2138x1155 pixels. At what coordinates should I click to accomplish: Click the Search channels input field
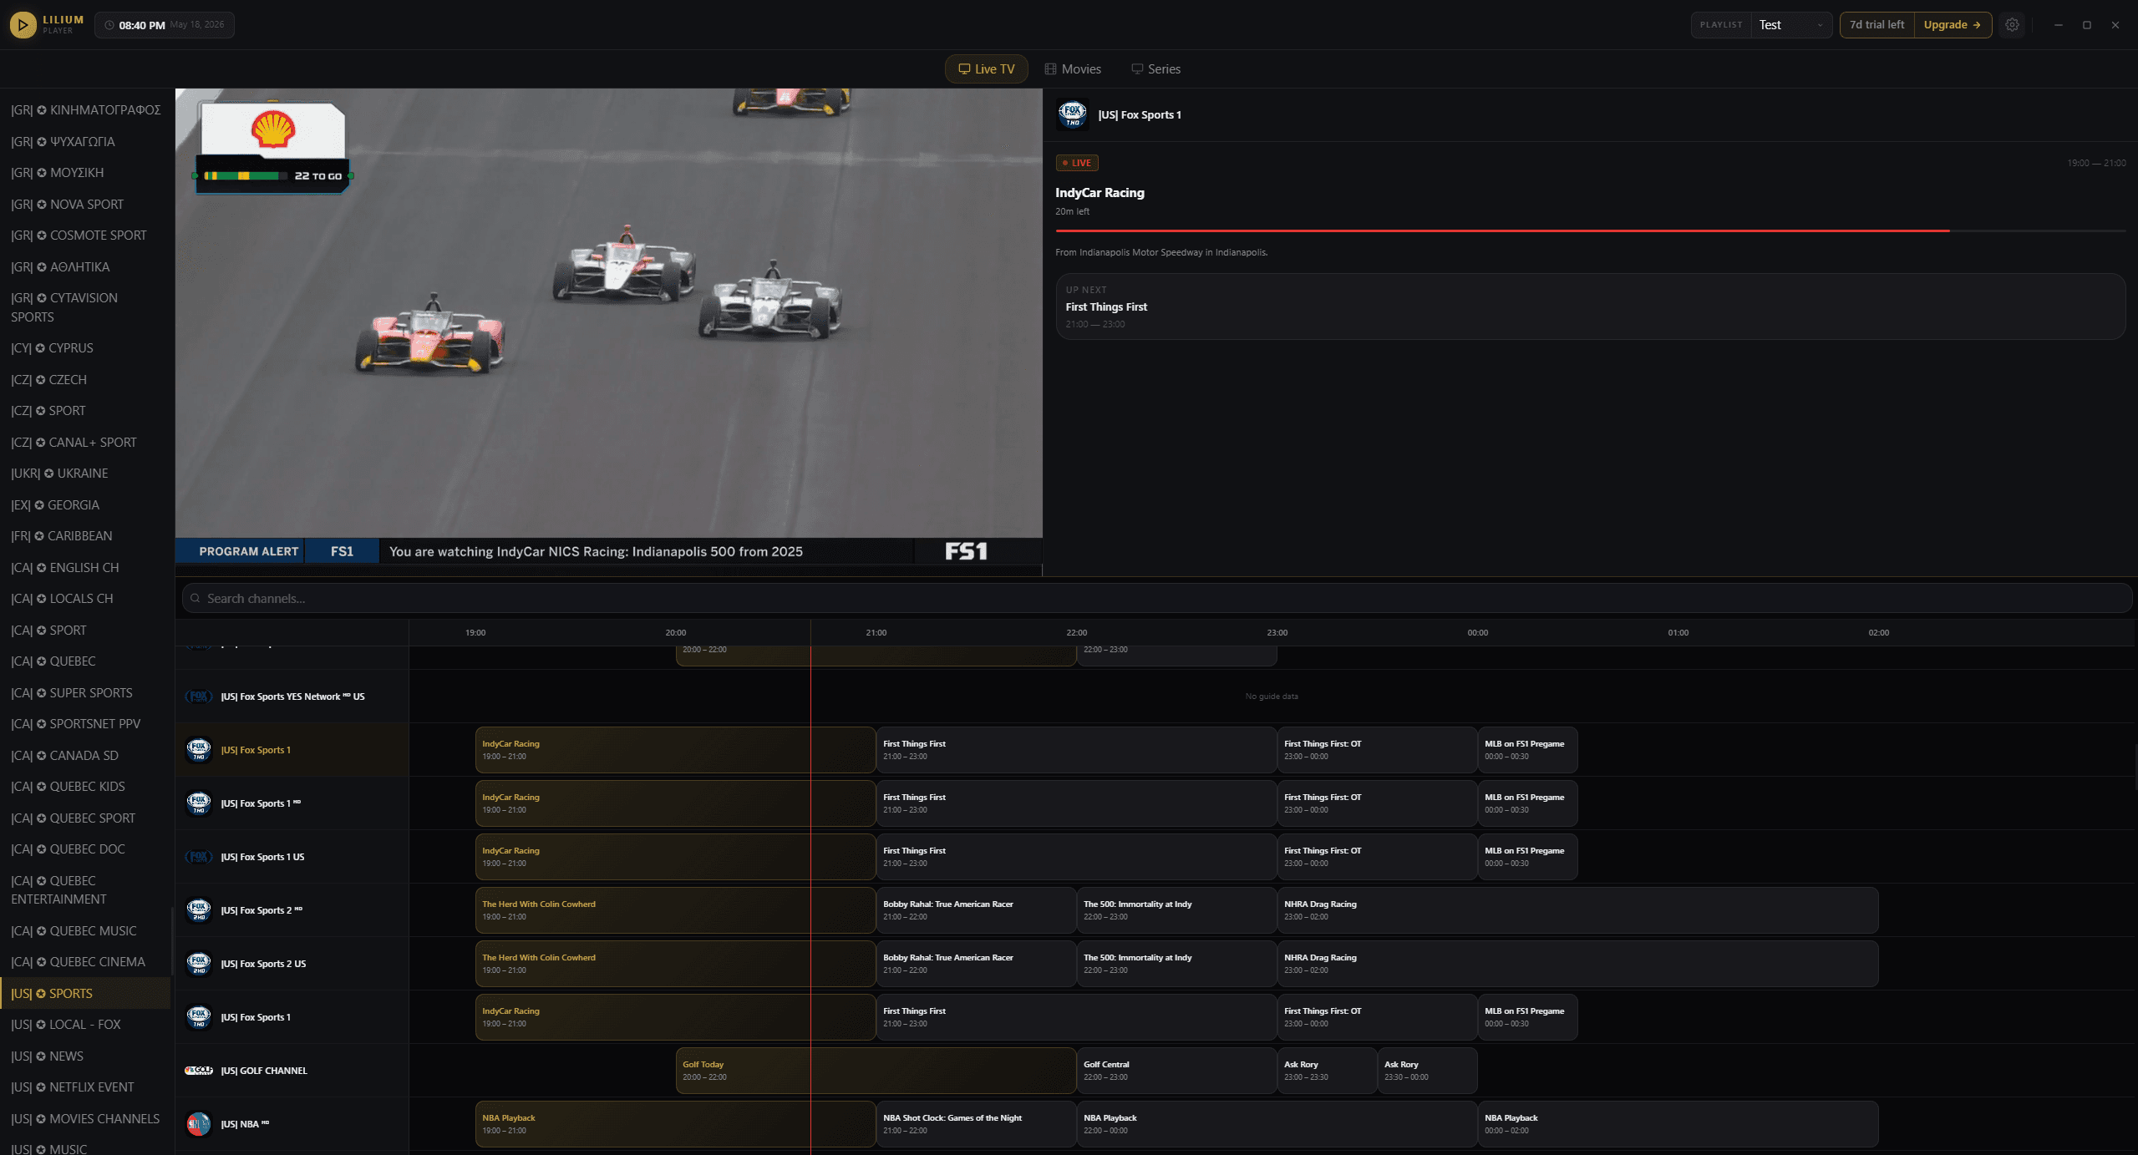[1157, 599]
